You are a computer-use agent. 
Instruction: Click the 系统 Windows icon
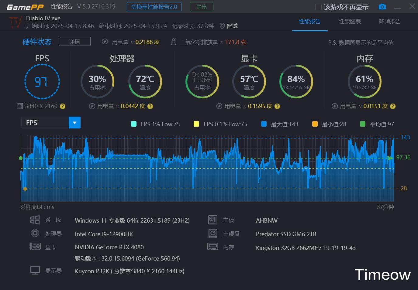(35, 220)
